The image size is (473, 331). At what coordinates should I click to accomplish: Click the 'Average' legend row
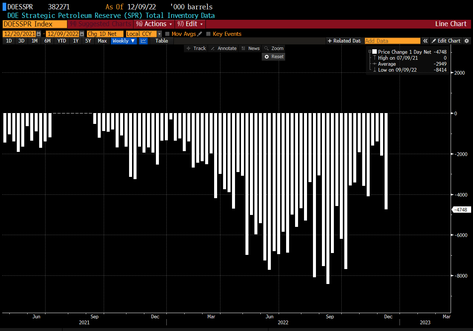tap(387, 64)
